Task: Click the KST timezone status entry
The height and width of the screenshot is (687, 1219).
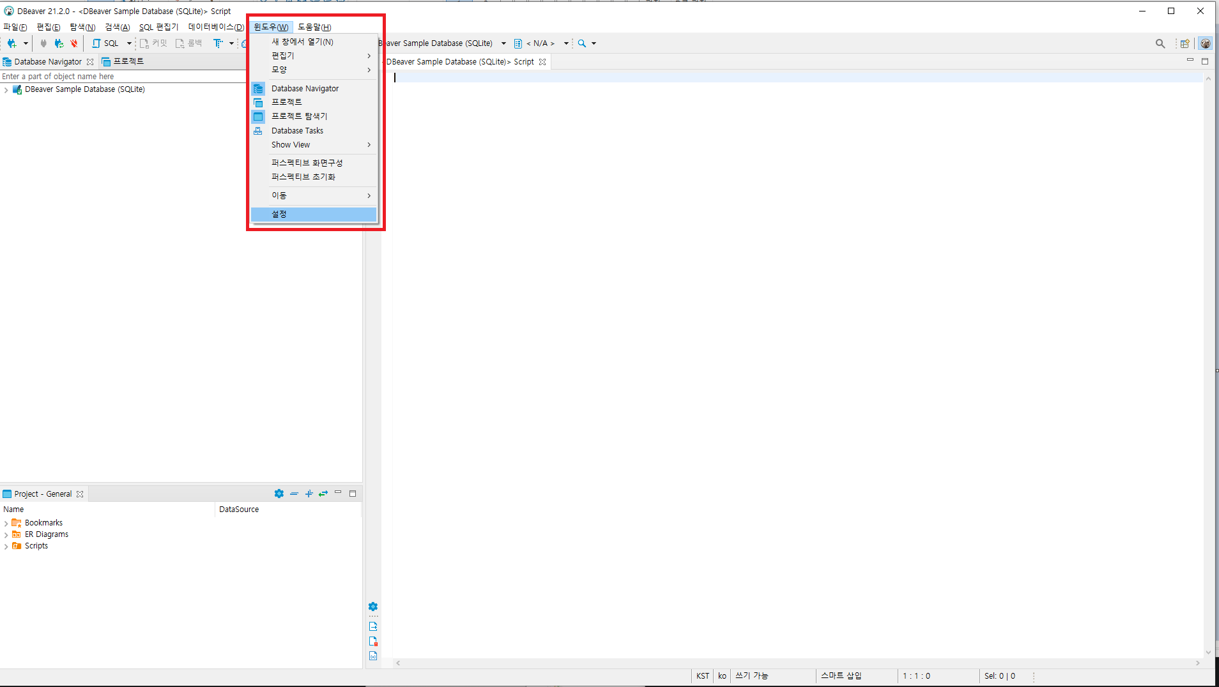Action: click(x=703, y=676)
